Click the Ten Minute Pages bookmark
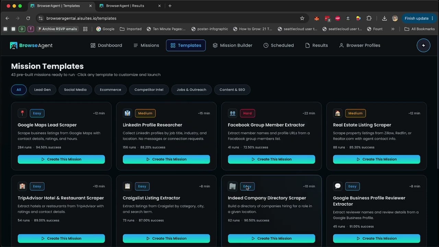The height and width of the screenshot is (247, 439). (166, 29)
